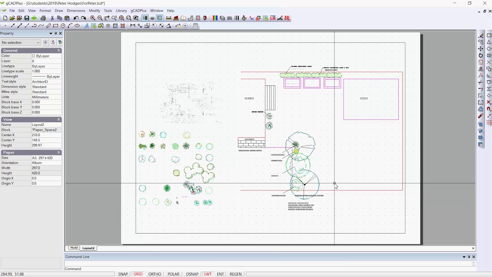Open the layer color bars icon
This screenshot has height=277, width=492.
[215, 18]
